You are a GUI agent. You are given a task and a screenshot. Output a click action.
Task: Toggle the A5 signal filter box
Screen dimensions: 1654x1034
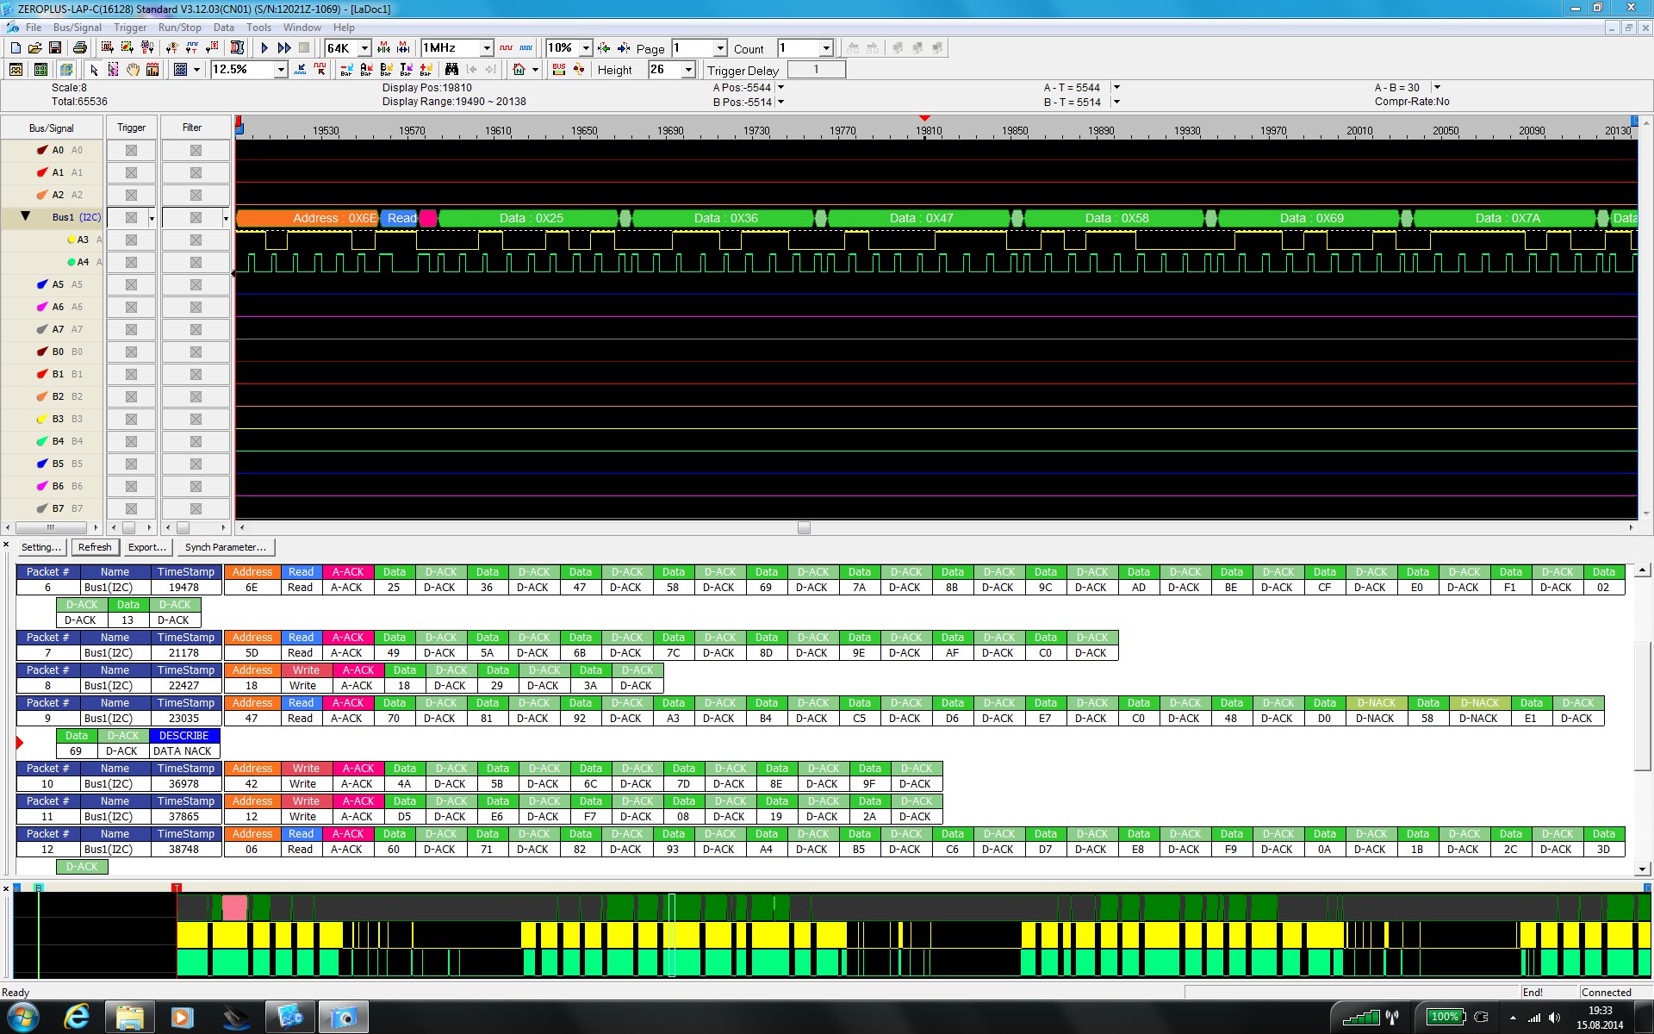196,284
